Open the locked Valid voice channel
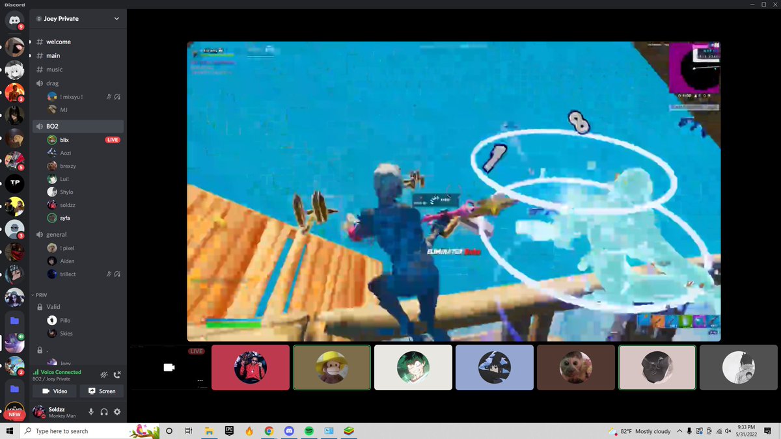The height and width of the screenshot is (439, 781). pos(78,306)
